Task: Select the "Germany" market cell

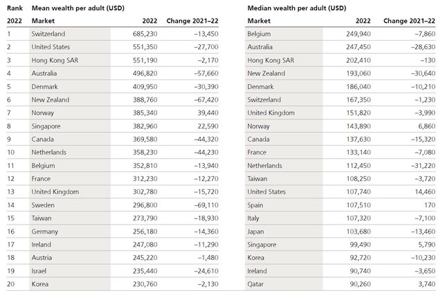Action: tap(45, 231)
